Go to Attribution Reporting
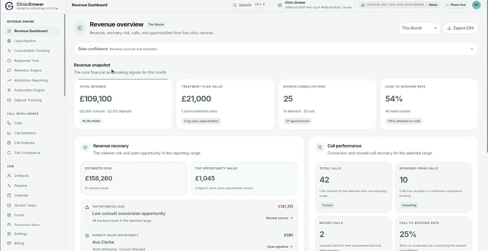The image size is (488, 251). [x=31, y=80]
